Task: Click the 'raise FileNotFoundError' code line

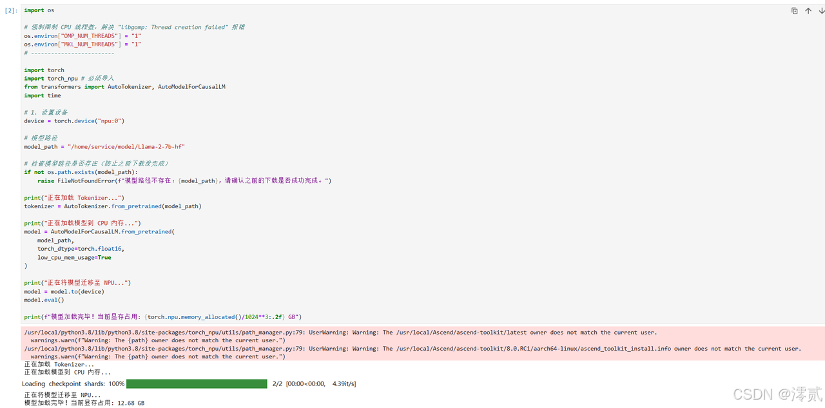Action: click(184, 180)
